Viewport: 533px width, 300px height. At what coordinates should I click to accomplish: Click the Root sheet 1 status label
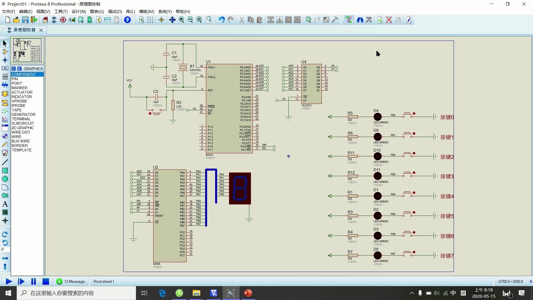click(x=104, y=281)
